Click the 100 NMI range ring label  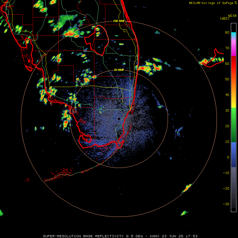pos(119,21)
